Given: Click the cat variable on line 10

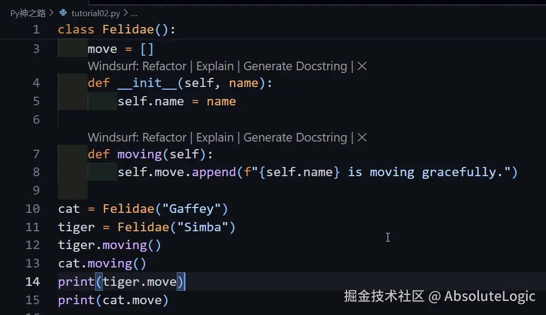Looking at the screenshot, I should click(x=69, y=209).
